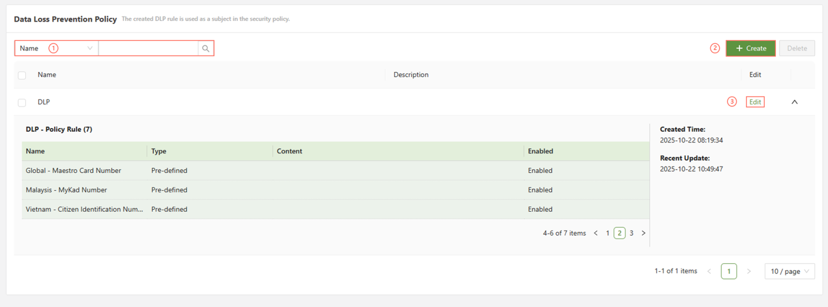Check the DLP policy checkbox
This screenshot has width=828, height=307.
(22, 102)
